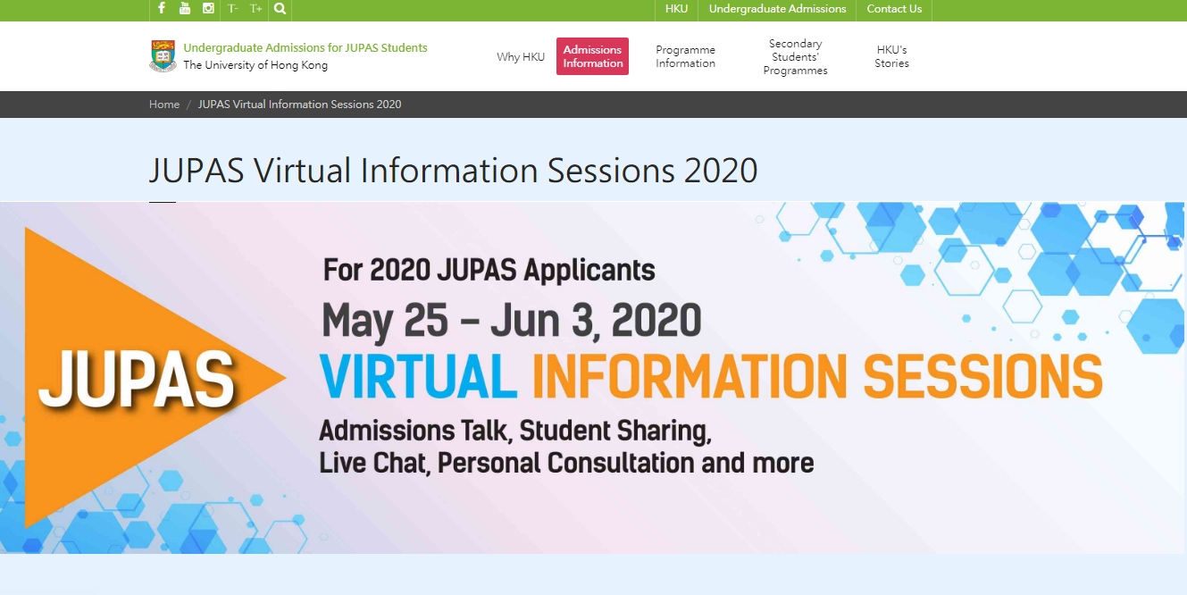Go to Undergraduate Admissions top link
Image resolution: width=1187 pixels, height=595 pixels.
777,9
